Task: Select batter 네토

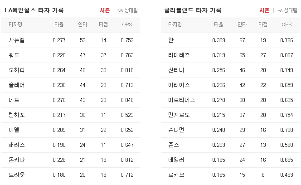Action: click(14, 100)
